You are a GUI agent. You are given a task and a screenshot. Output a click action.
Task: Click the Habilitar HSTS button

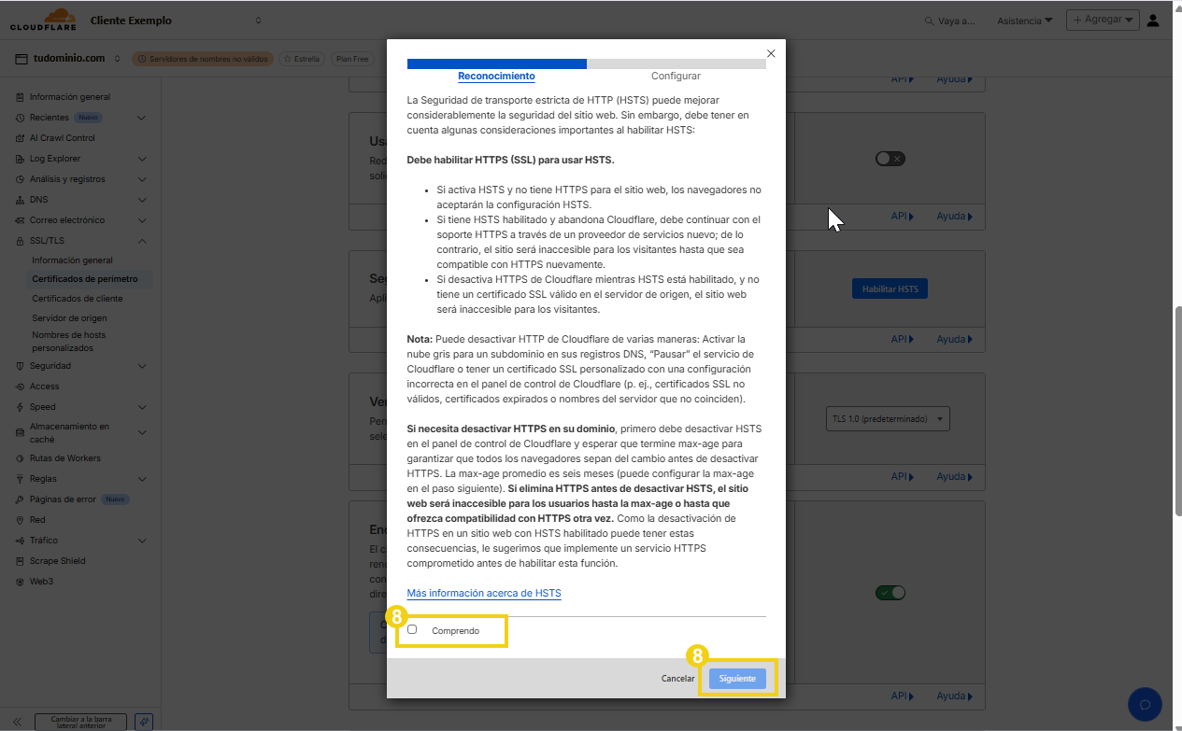[x=890, y=288]
